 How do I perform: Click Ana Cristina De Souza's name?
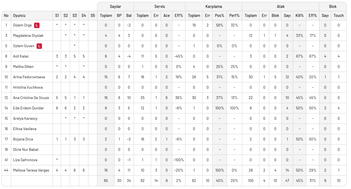pyautogui.click(x=31, y=98)
